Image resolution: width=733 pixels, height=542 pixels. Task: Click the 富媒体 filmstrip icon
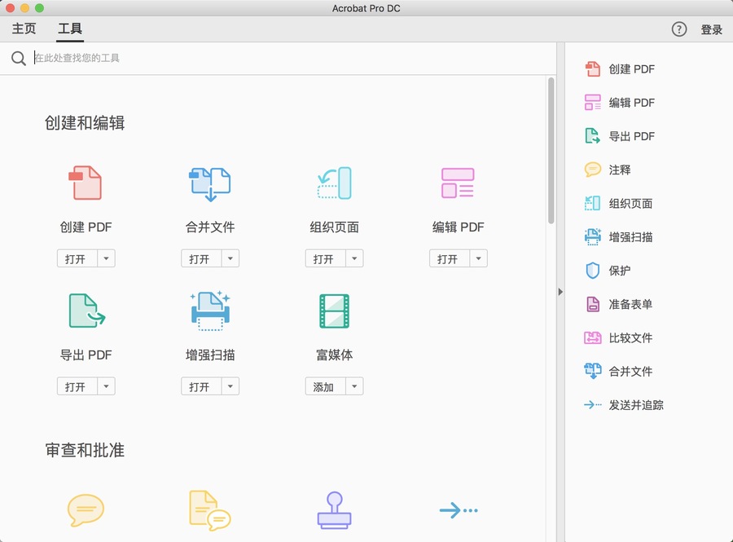point(334,311)
